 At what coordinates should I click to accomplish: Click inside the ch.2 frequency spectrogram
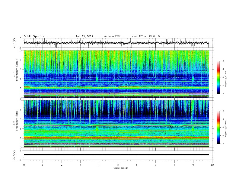tap(116, 124)
